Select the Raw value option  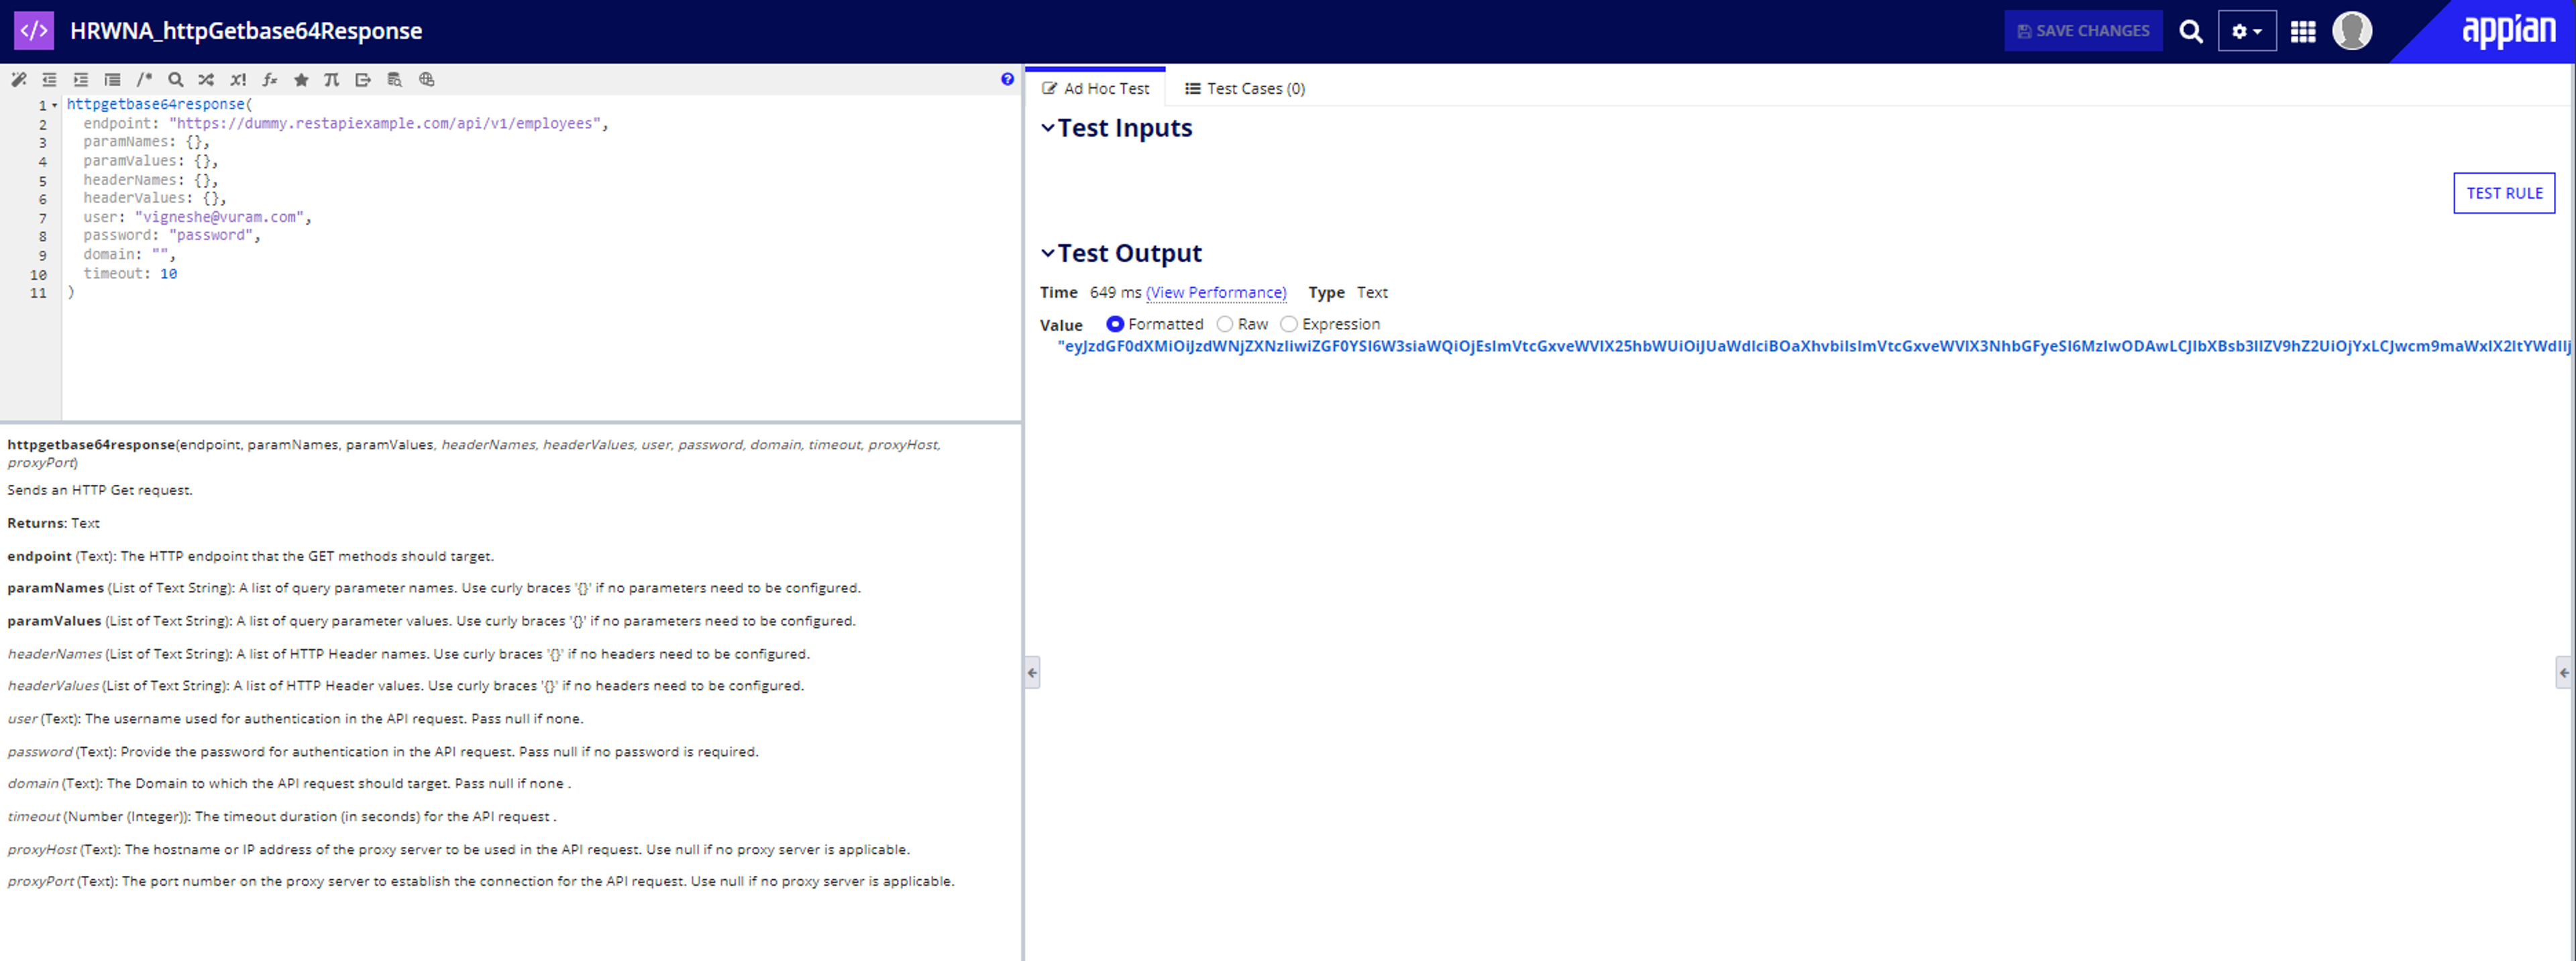tap(1225, 324)
